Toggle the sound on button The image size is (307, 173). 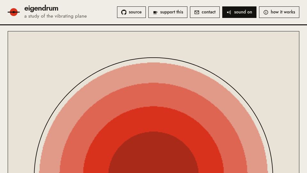(239, 12)
